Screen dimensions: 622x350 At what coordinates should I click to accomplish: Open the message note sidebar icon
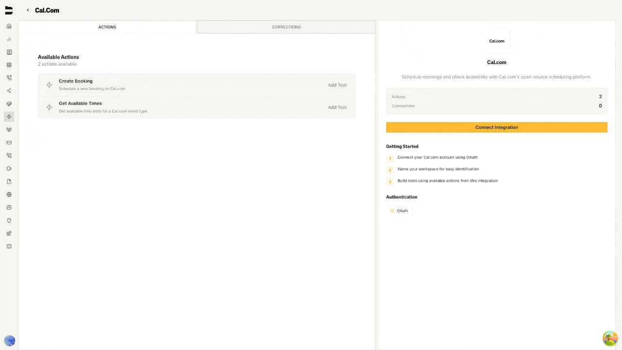pos(9,208)
